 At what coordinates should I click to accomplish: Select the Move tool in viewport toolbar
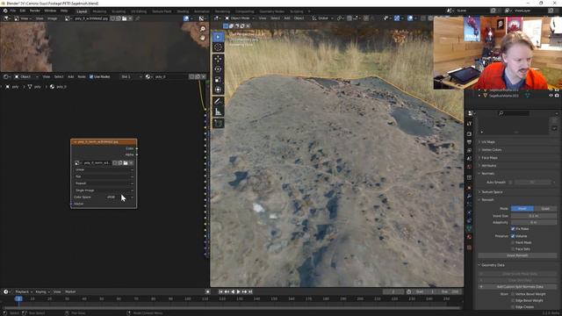218,59
